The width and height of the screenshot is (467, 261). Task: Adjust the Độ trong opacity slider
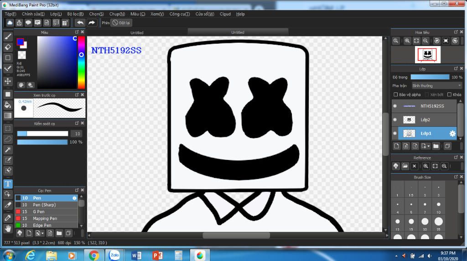pos(430,77)
